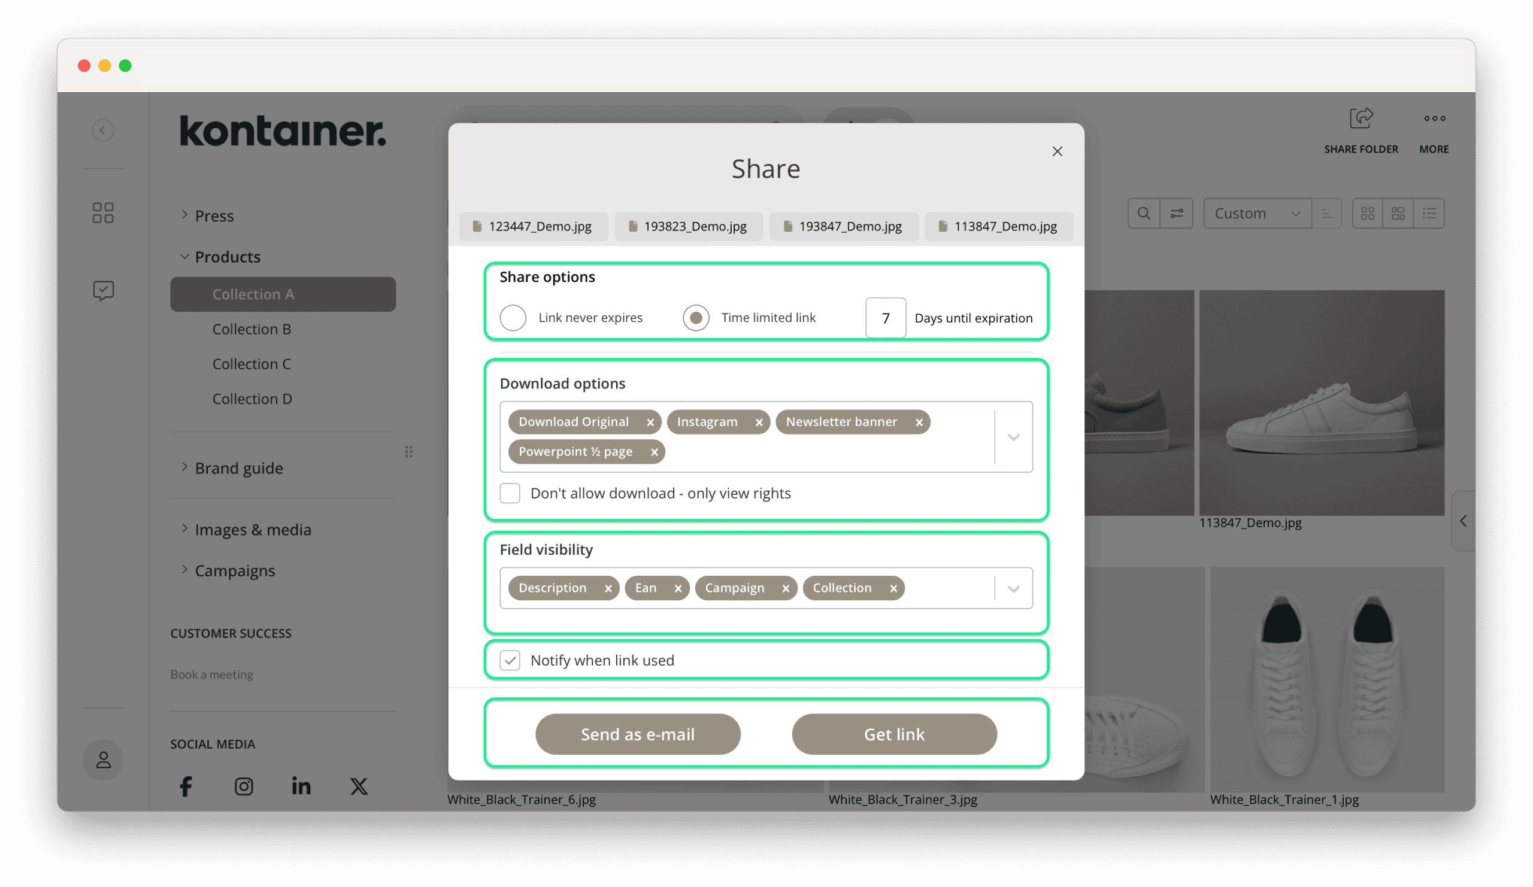Click the Get link button

point(894,734)
